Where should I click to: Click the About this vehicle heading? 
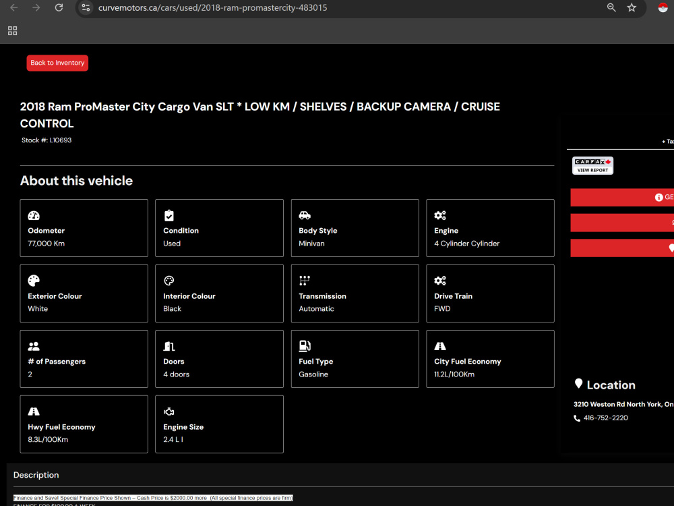click(77, 181)
